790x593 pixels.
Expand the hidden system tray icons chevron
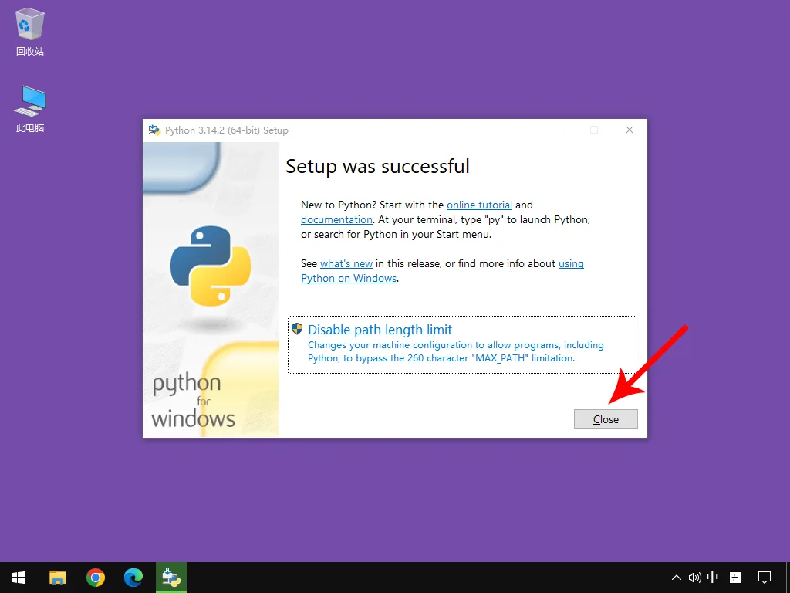677,578
